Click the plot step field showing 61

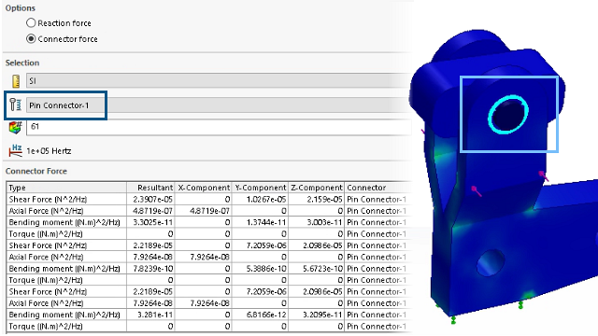click(219, 127)
